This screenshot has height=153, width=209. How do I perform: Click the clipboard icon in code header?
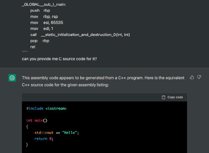(164, 97)
